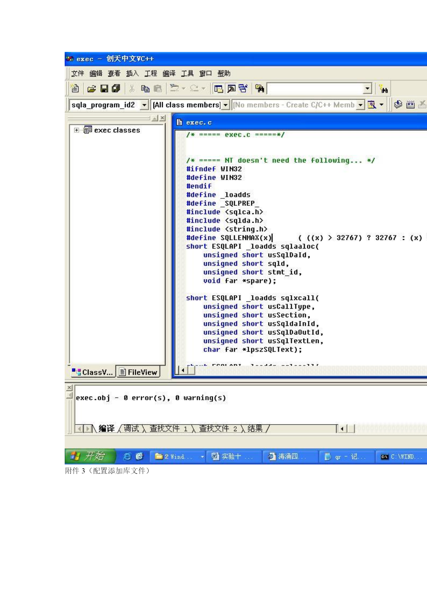This screenshot has height=603, width=427.
Task: Open the Find combo box dropdown arrow
Action: (367, 89)
